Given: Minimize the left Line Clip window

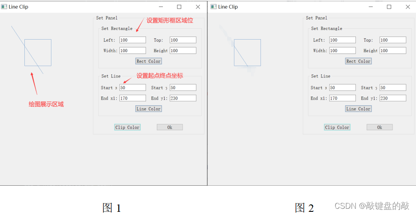Looking at the screenshot, I should click(x=161, y=7).
